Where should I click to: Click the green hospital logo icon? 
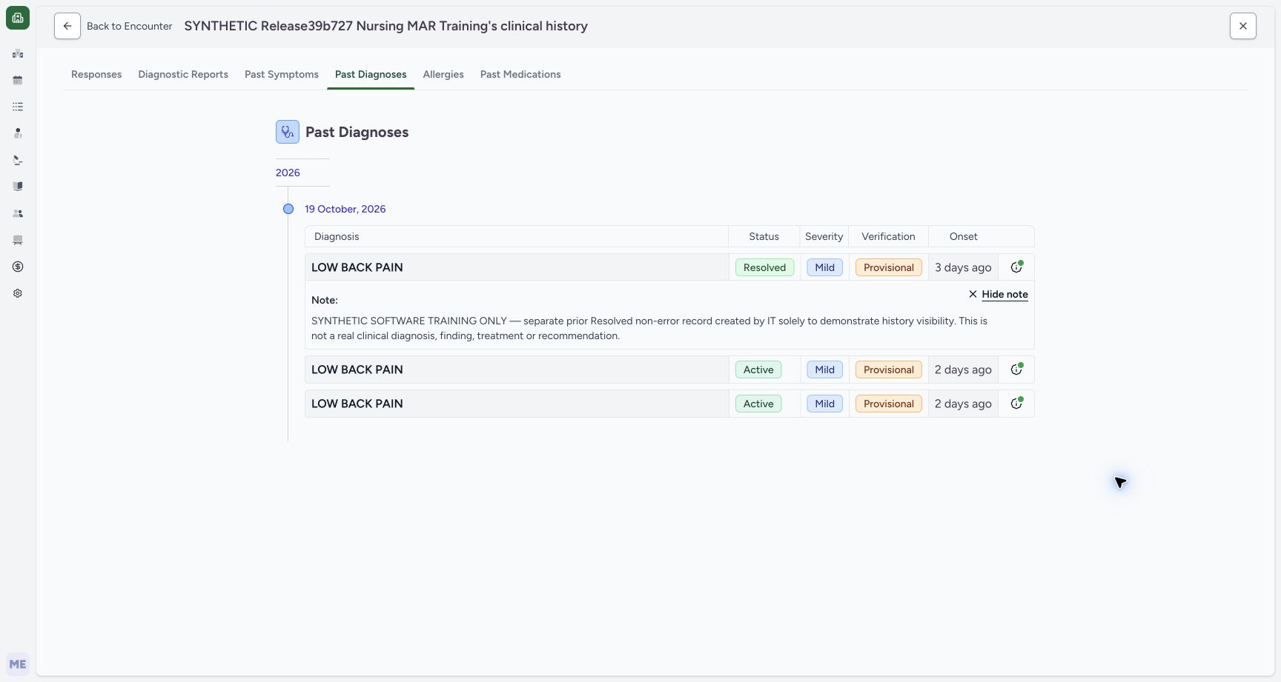coord(18,18)
